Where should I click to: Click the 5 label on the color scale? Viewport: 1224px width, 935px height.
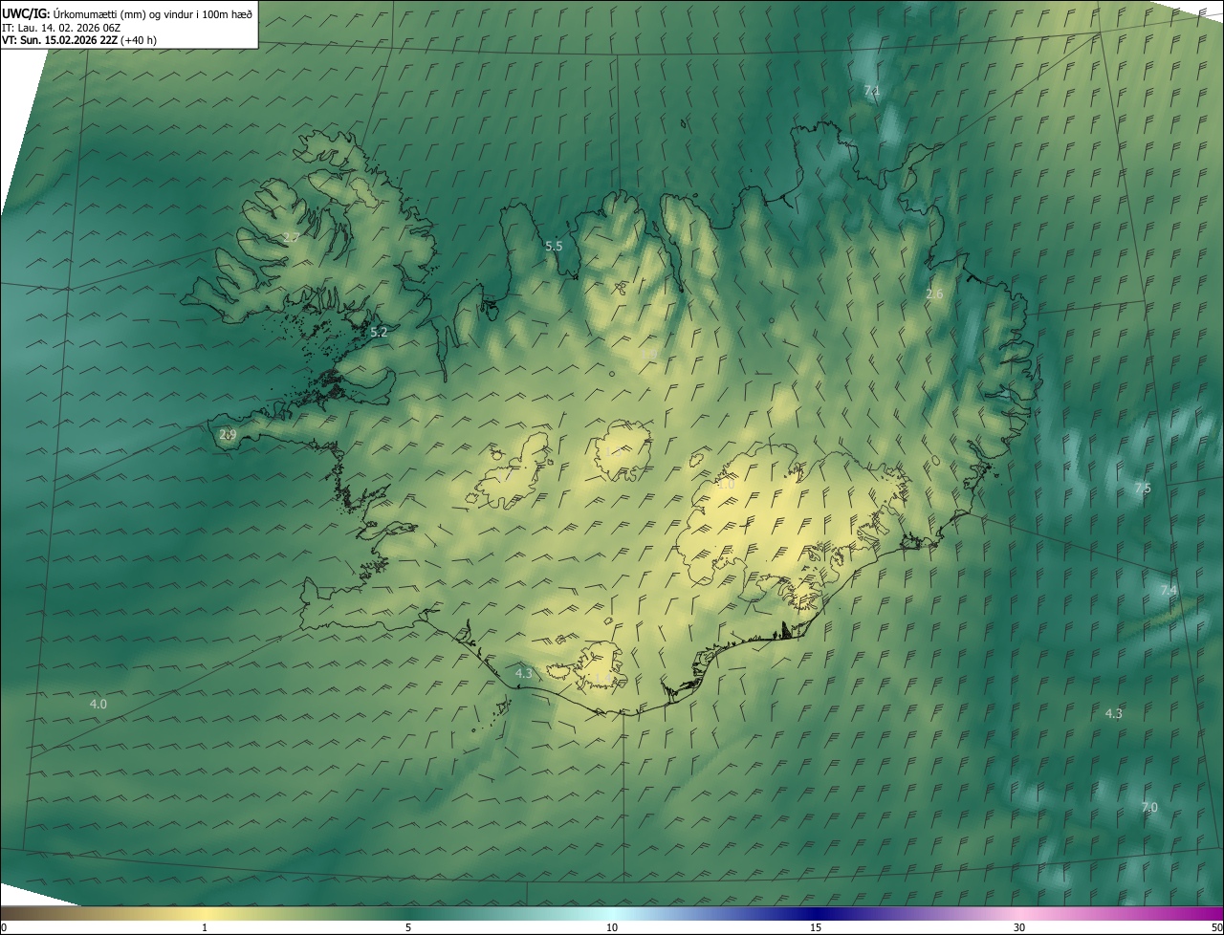point(408,927)
